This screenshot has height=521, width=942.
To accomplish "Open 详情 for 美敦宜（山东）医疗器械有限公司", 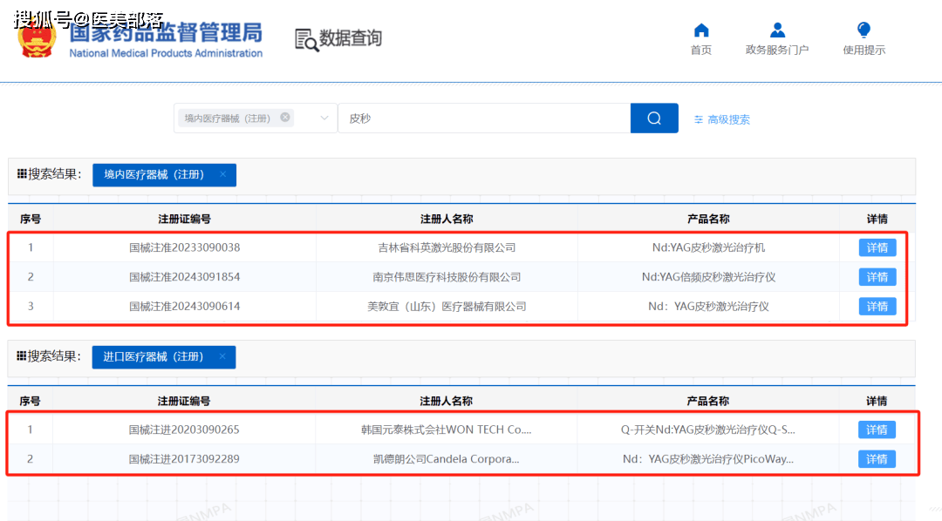I will (877, 306).
